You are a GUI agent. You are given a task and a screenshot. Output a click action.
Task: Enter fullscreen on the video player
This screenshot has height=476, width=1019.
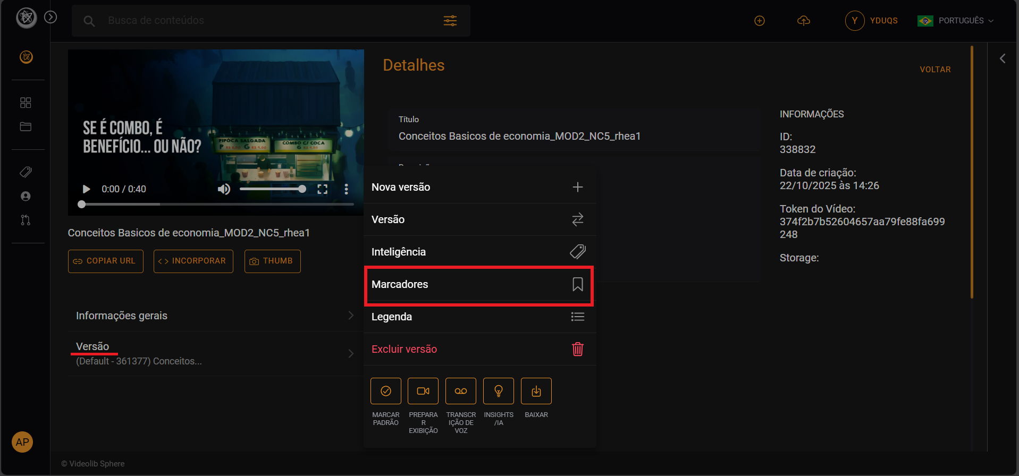(322, 189)
